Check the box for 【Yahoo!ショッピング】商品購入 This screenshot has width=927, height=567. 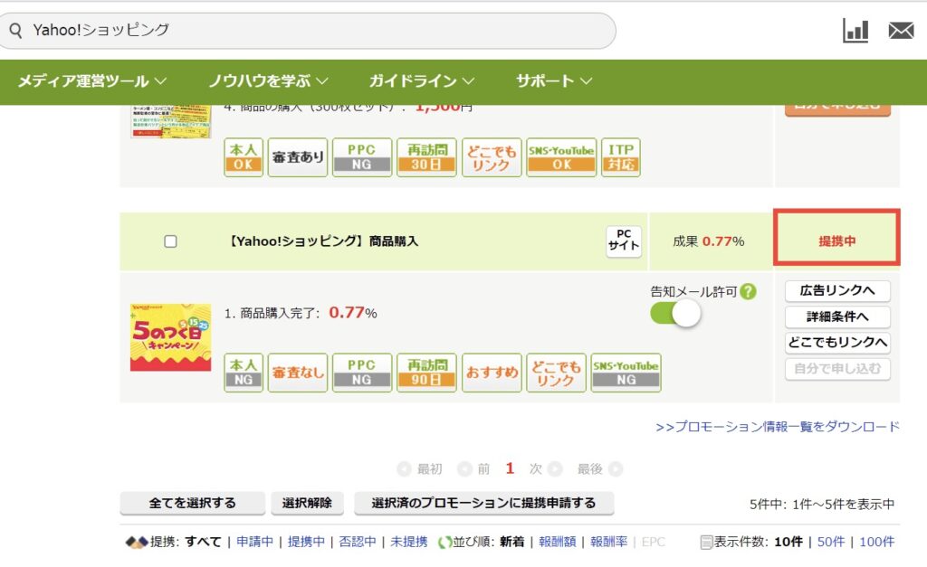[170, 241]
